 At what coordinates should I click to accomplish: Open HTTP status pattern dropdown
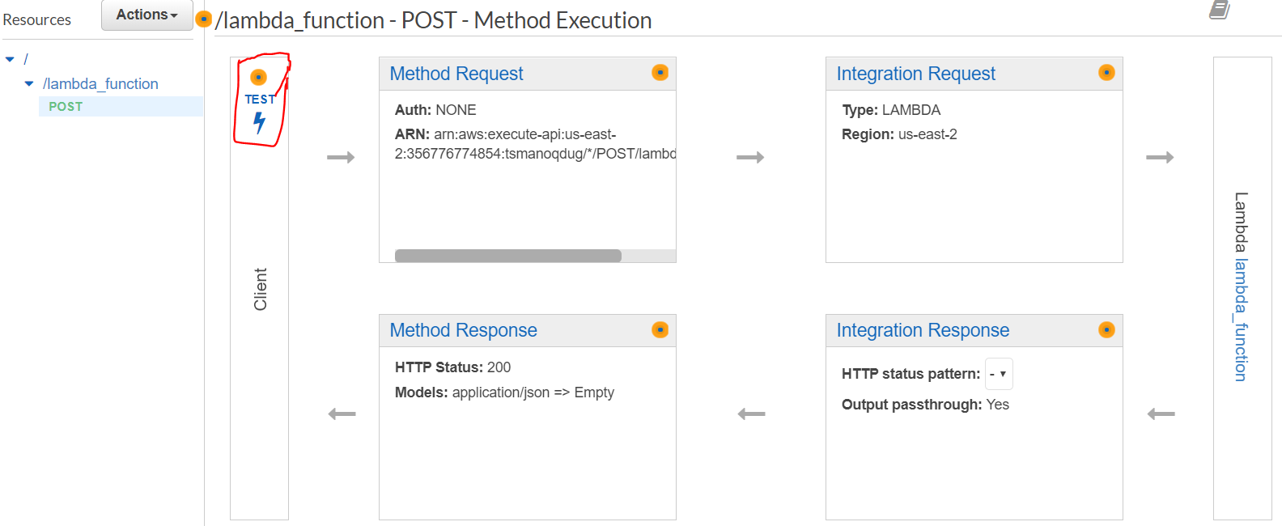tap(999, 374)
